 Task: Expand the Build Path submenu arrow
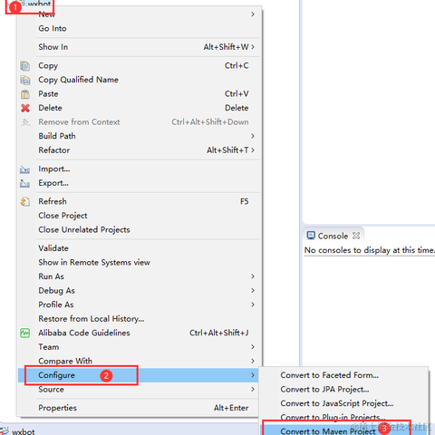253,136
